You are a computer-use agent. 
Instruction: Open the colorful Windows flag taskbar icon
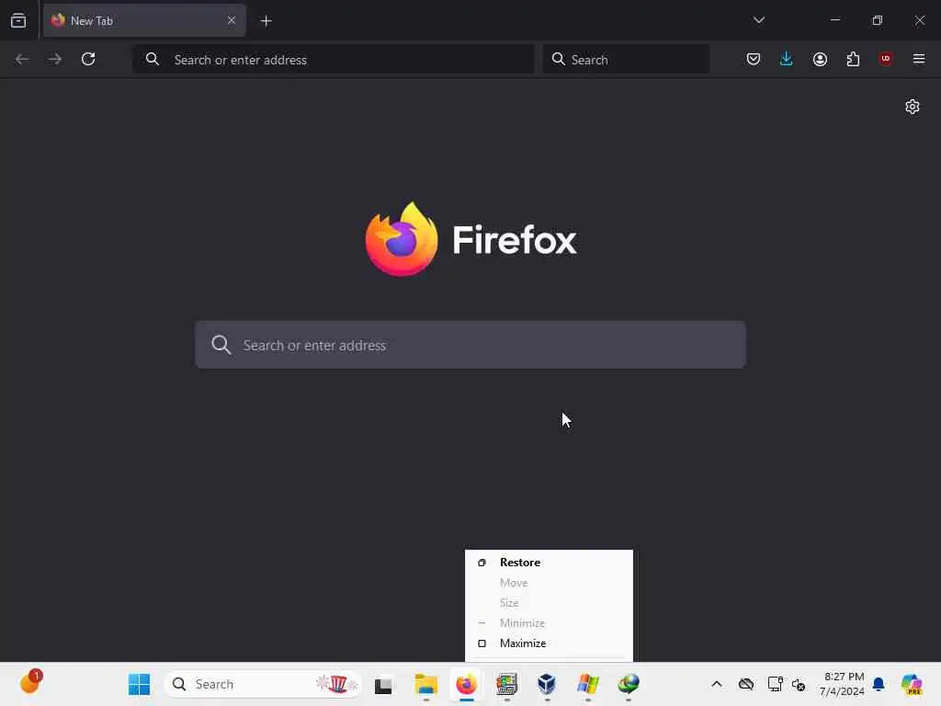[587, 684]
